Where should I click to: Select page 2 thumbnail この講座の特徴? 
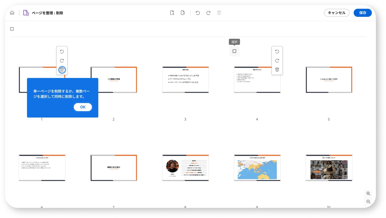(114, 80)
